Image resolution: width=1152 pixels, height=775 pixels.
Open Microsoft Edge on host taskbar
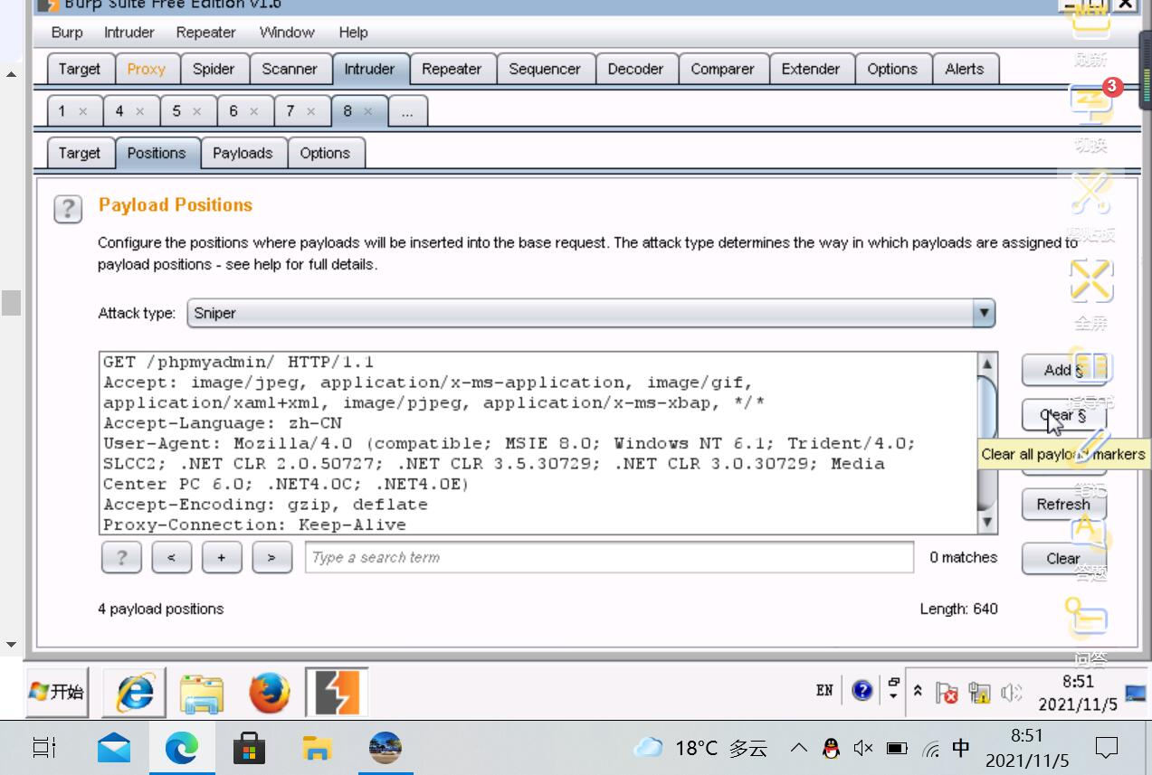click(x=181, y=748)
